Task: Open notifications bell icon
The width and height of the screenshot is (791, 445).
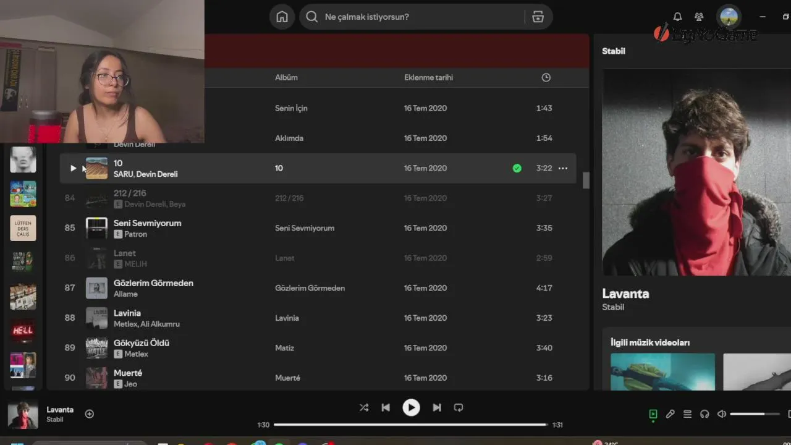Action: [678, 17]
